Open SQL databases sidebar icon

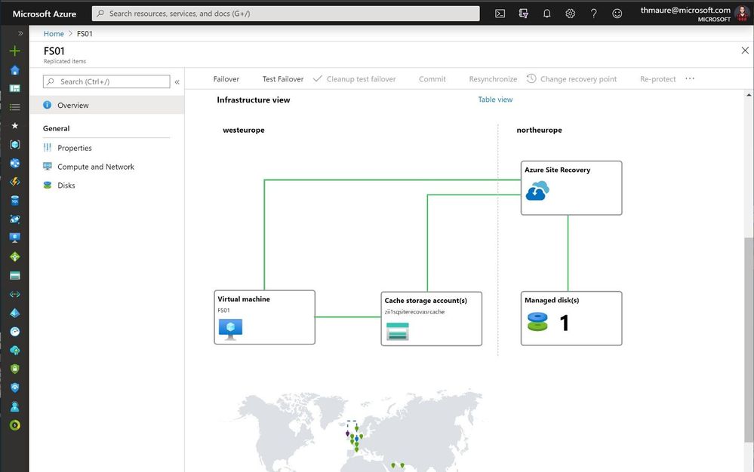click(x=15, y=201)
